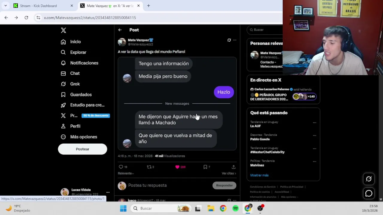Open three-dot menu for #MasterChefCelebrity trend
Image resolution: width=383 pixels, height=215 pixels.
coord(314,148)
